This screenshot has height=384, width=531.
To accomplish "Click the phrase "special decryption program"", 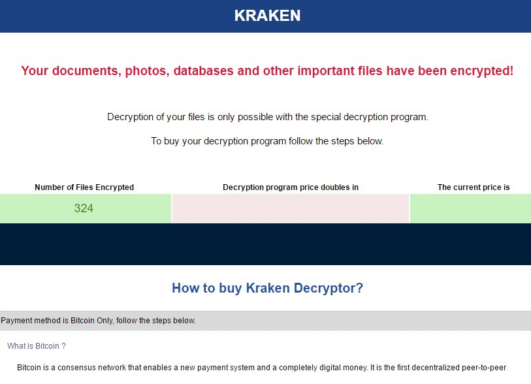I will tap(369, 118).
